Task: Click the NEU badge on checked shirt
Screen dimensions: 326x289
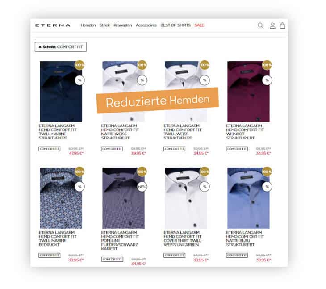Action: point(142,187)
